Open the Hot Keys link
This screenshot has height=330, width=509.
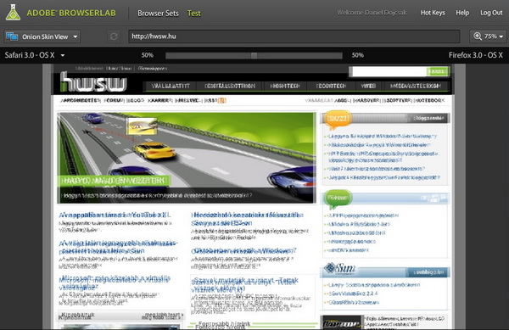[433, 13]
